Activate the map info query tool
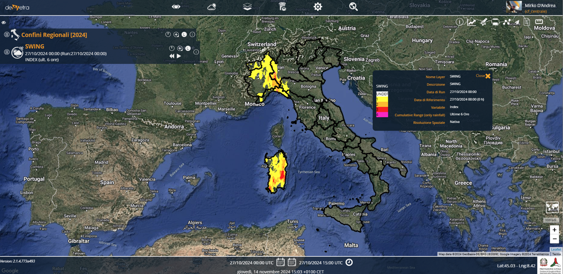Image resolution: width=563 pixels, height=274 pixels. (x=459, y=22)
